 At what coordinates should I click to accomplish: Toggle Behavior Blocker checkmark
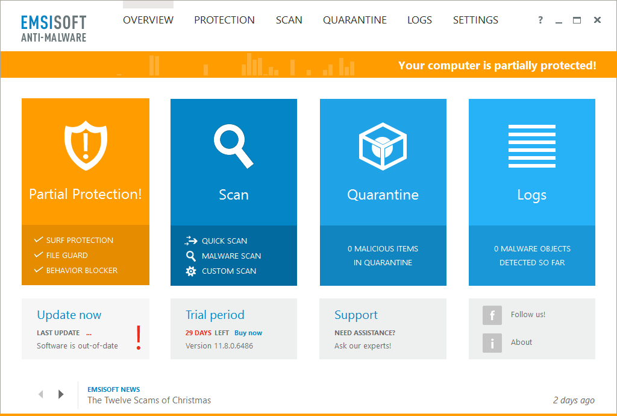coord(38,269)
